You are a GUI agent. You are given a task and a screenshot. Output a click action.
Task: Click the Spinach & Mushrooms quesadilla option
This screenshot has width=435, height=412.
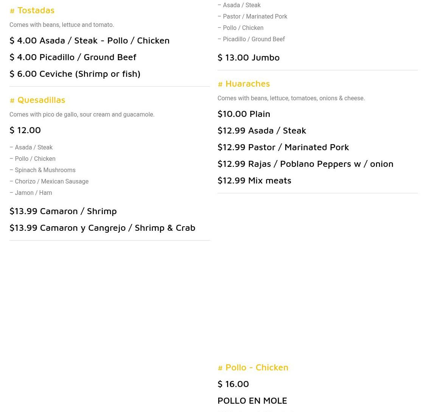click(45, 170)
